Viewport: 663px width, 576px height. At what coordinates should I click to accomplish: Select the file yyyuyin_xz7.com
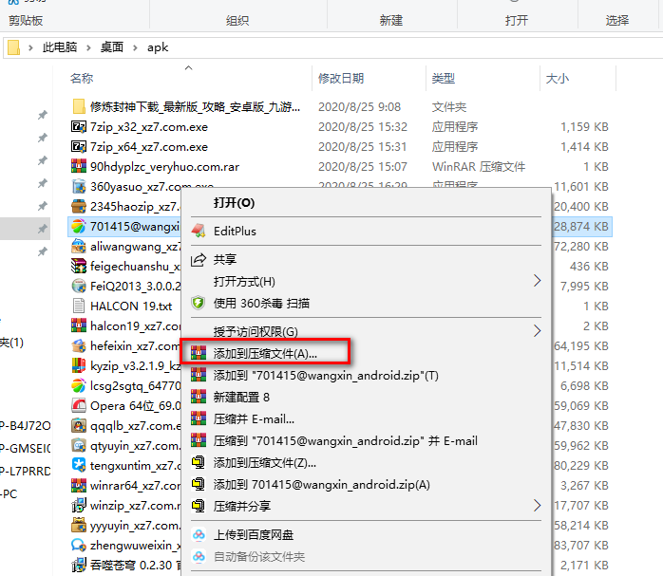pyautogui.click(x=135, y=526)
